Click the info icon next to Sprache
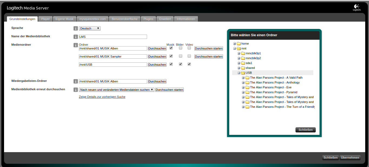 point(76,28)
